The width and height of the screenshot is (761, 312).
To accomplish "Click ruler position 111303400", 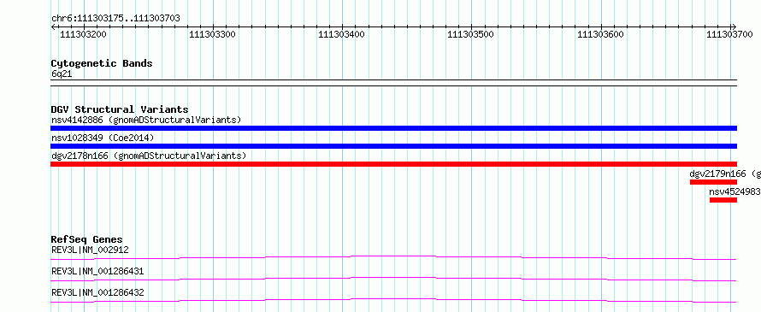I will tap(341, 34).
